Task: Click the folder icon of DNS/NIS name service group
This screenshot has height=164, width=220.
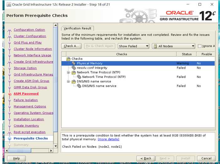Action: [x=74, y=81]
